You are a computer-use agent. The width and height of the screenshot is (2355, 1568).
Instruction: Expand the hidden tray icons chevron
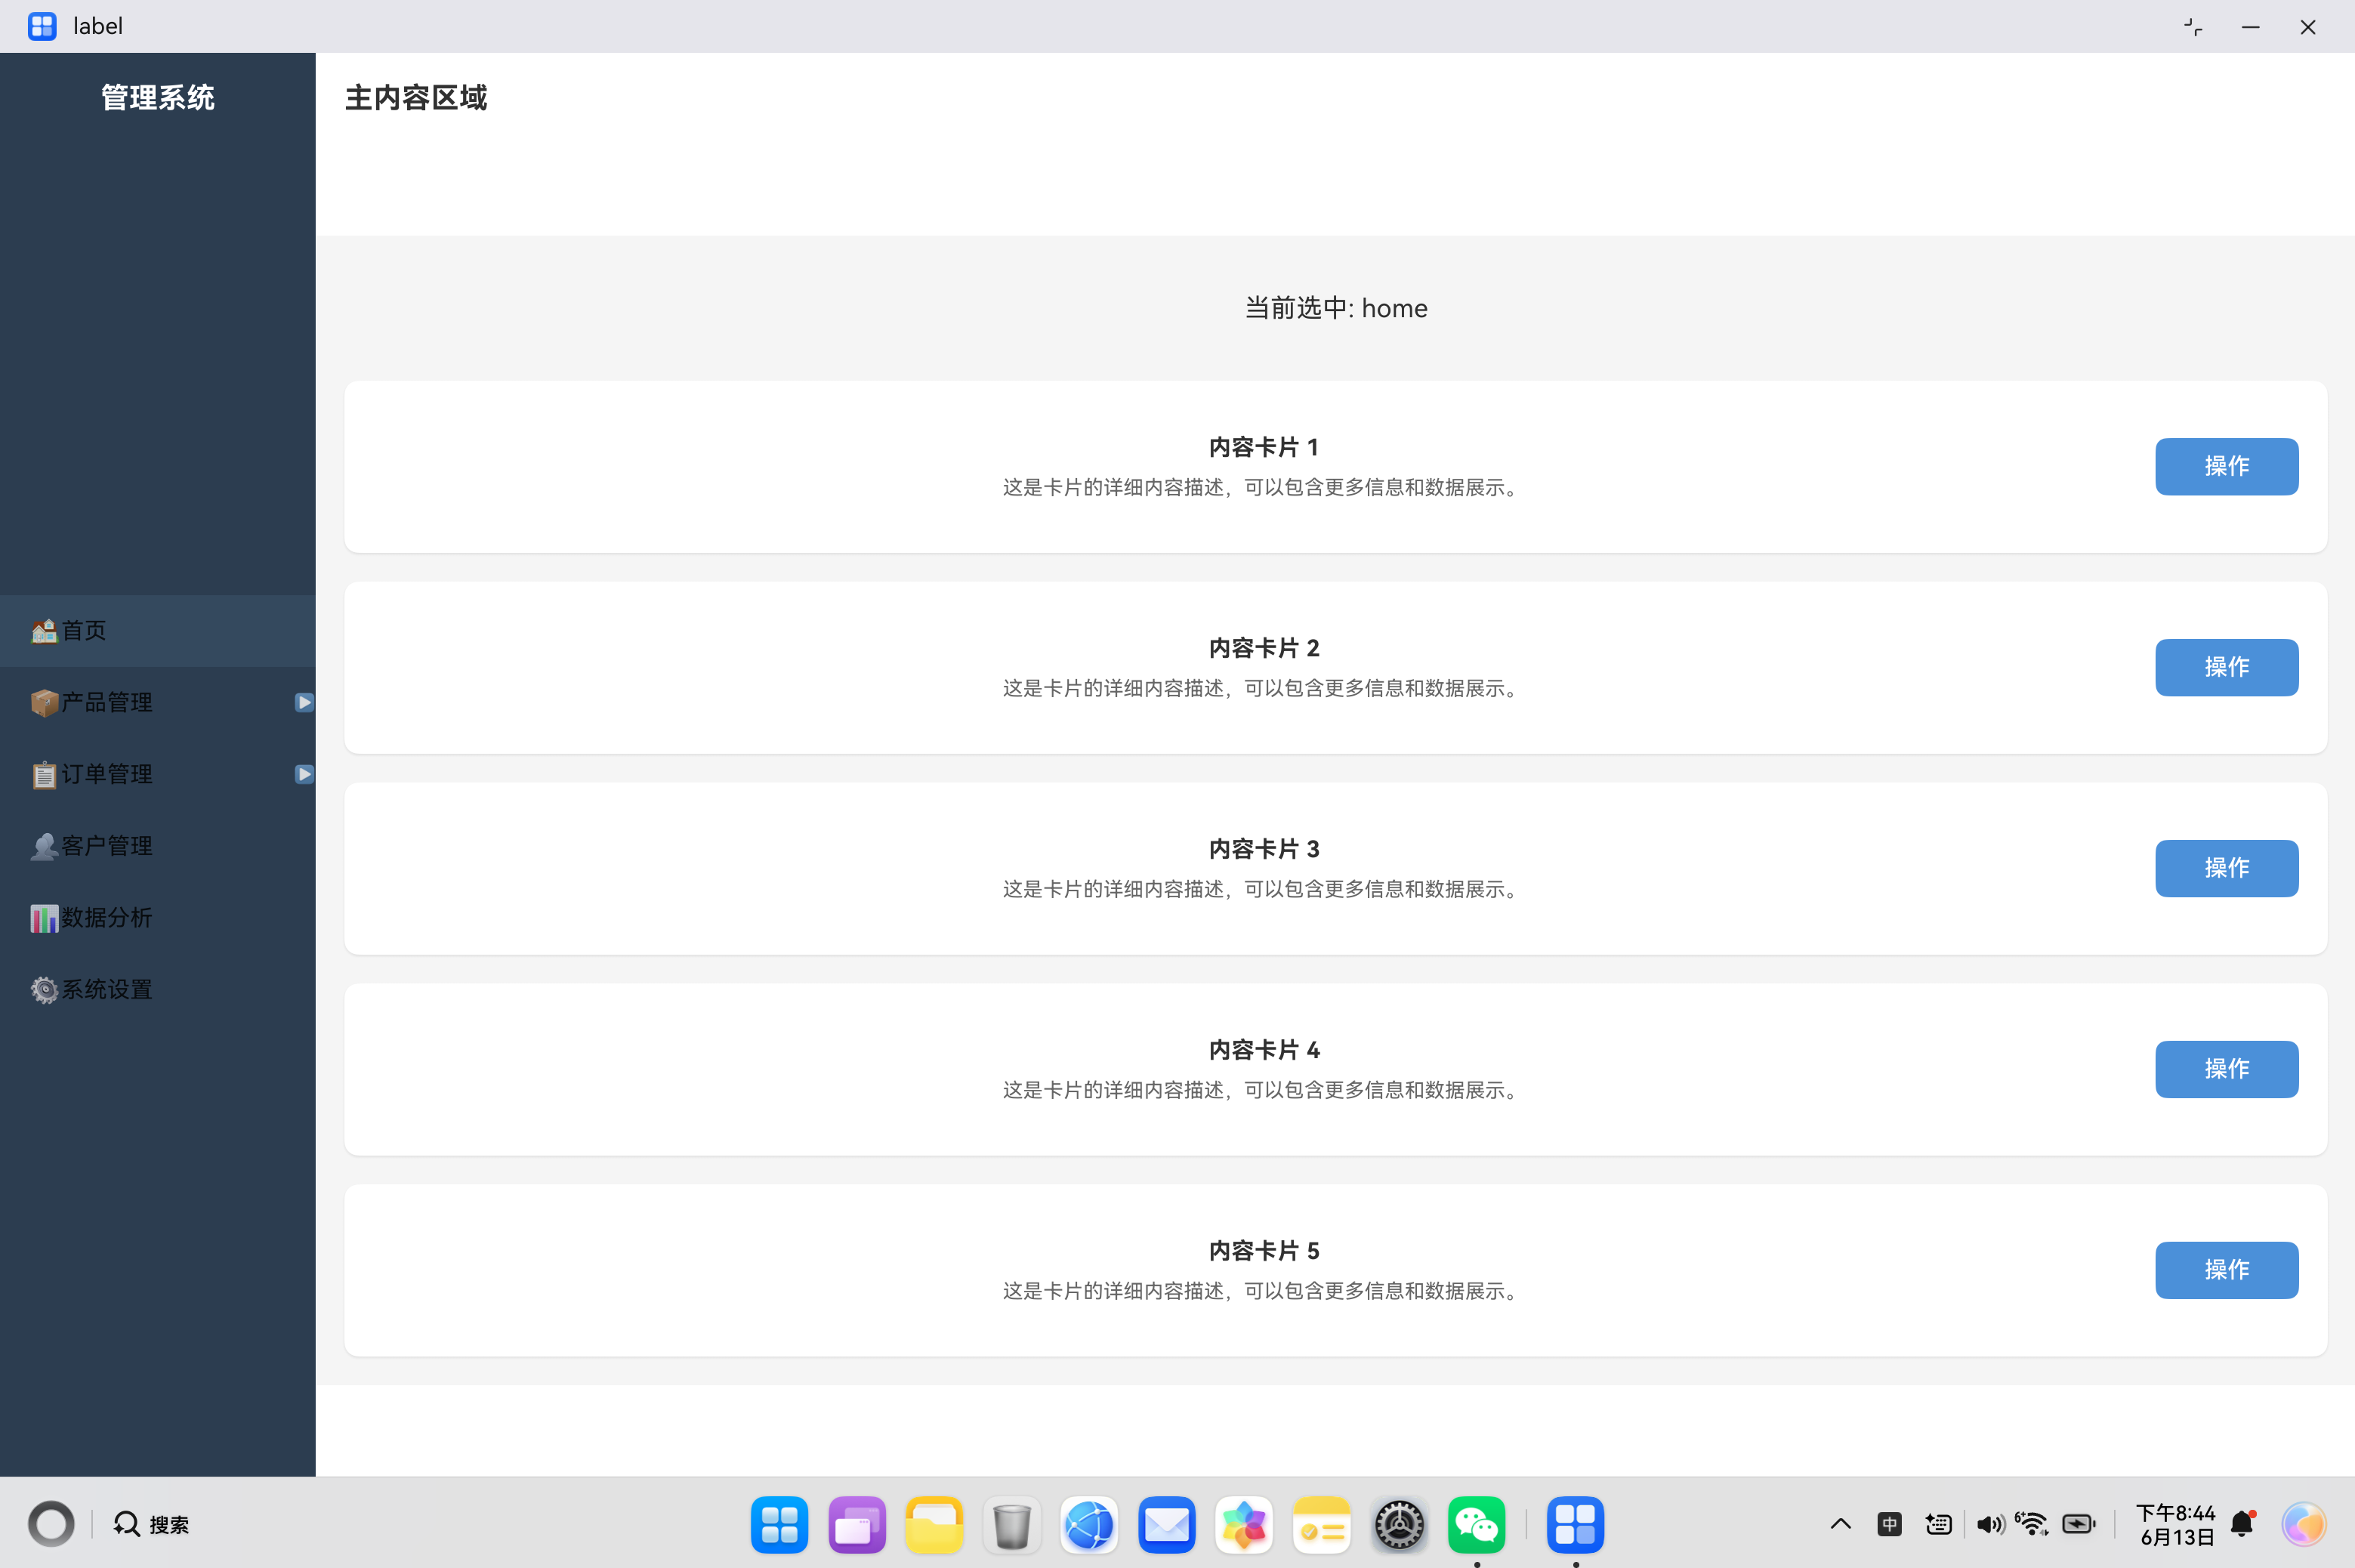(1841, 1524)
